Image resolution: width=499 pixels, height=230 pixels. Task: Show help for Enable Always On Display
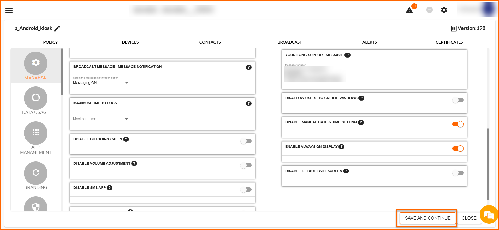(341, 147)
